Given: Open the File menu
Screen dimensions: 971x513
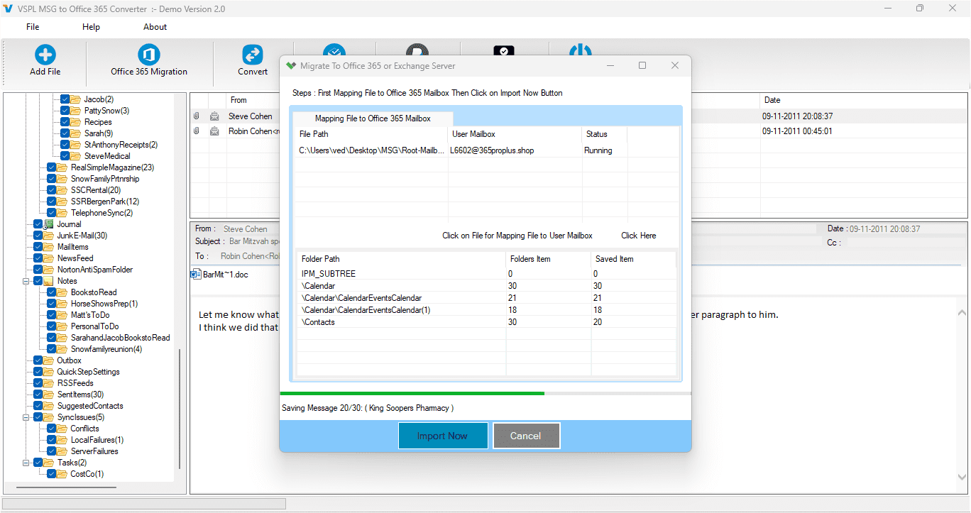Looking at the screenshot, I should click(x=33, y=27).
